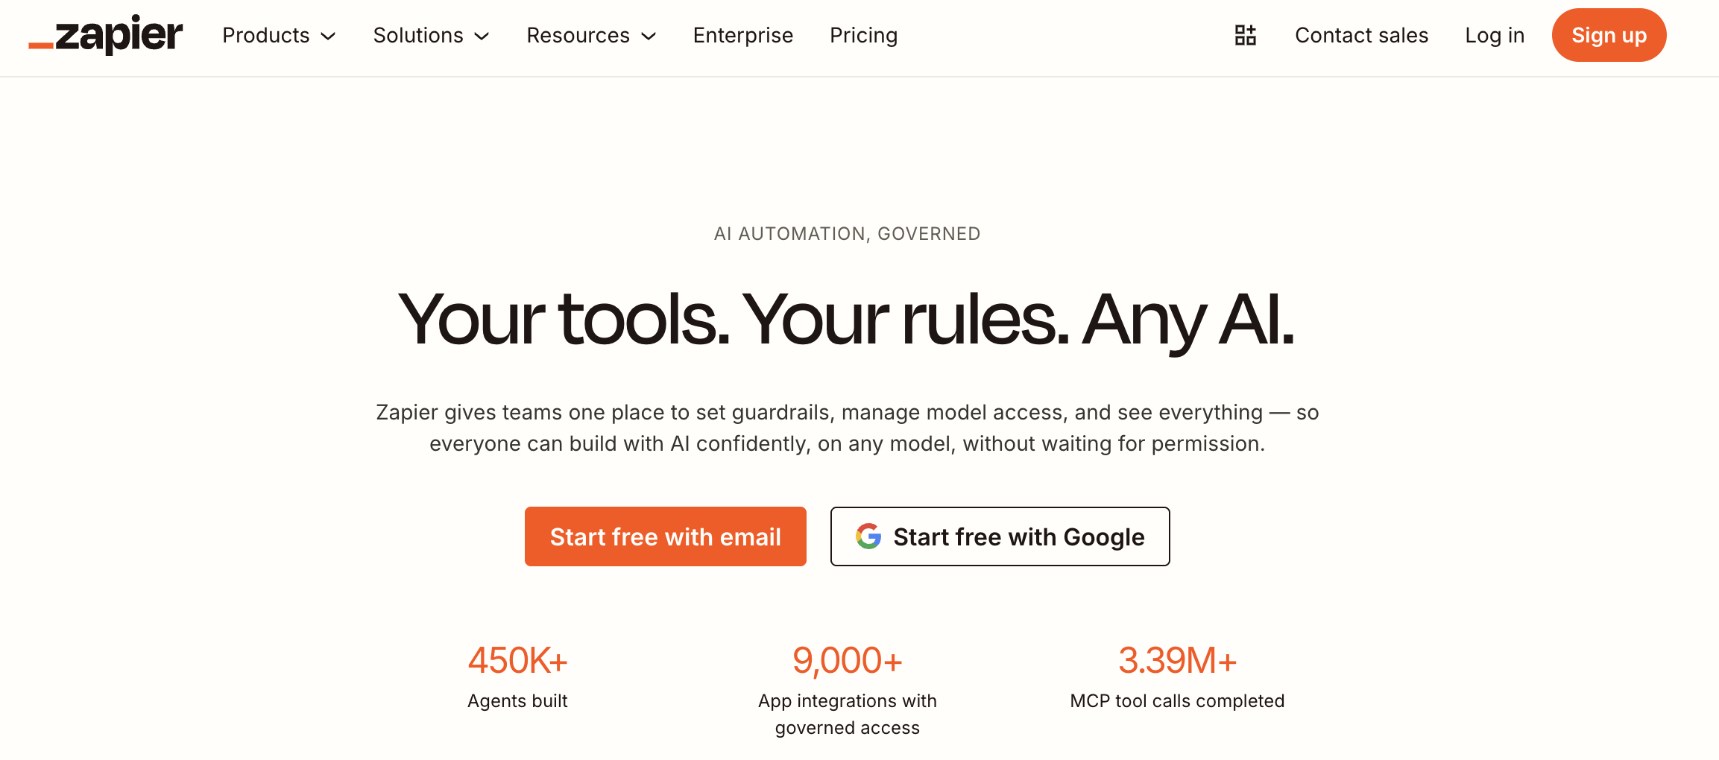Screen dimensions: 1719x760
Task: Click the 3.39M+ statistic
Action: tap(1178, 660)
